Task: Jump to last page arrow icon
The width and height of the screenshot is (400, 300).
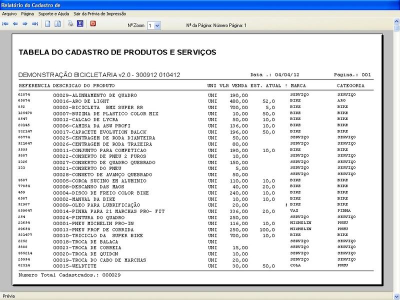Action: [x=35, y=23]
